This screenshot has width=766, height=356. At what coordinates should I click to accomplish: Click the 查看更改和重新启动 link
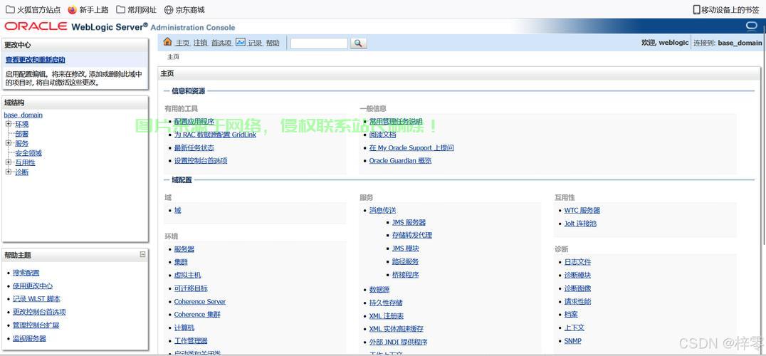coord(36,60)
